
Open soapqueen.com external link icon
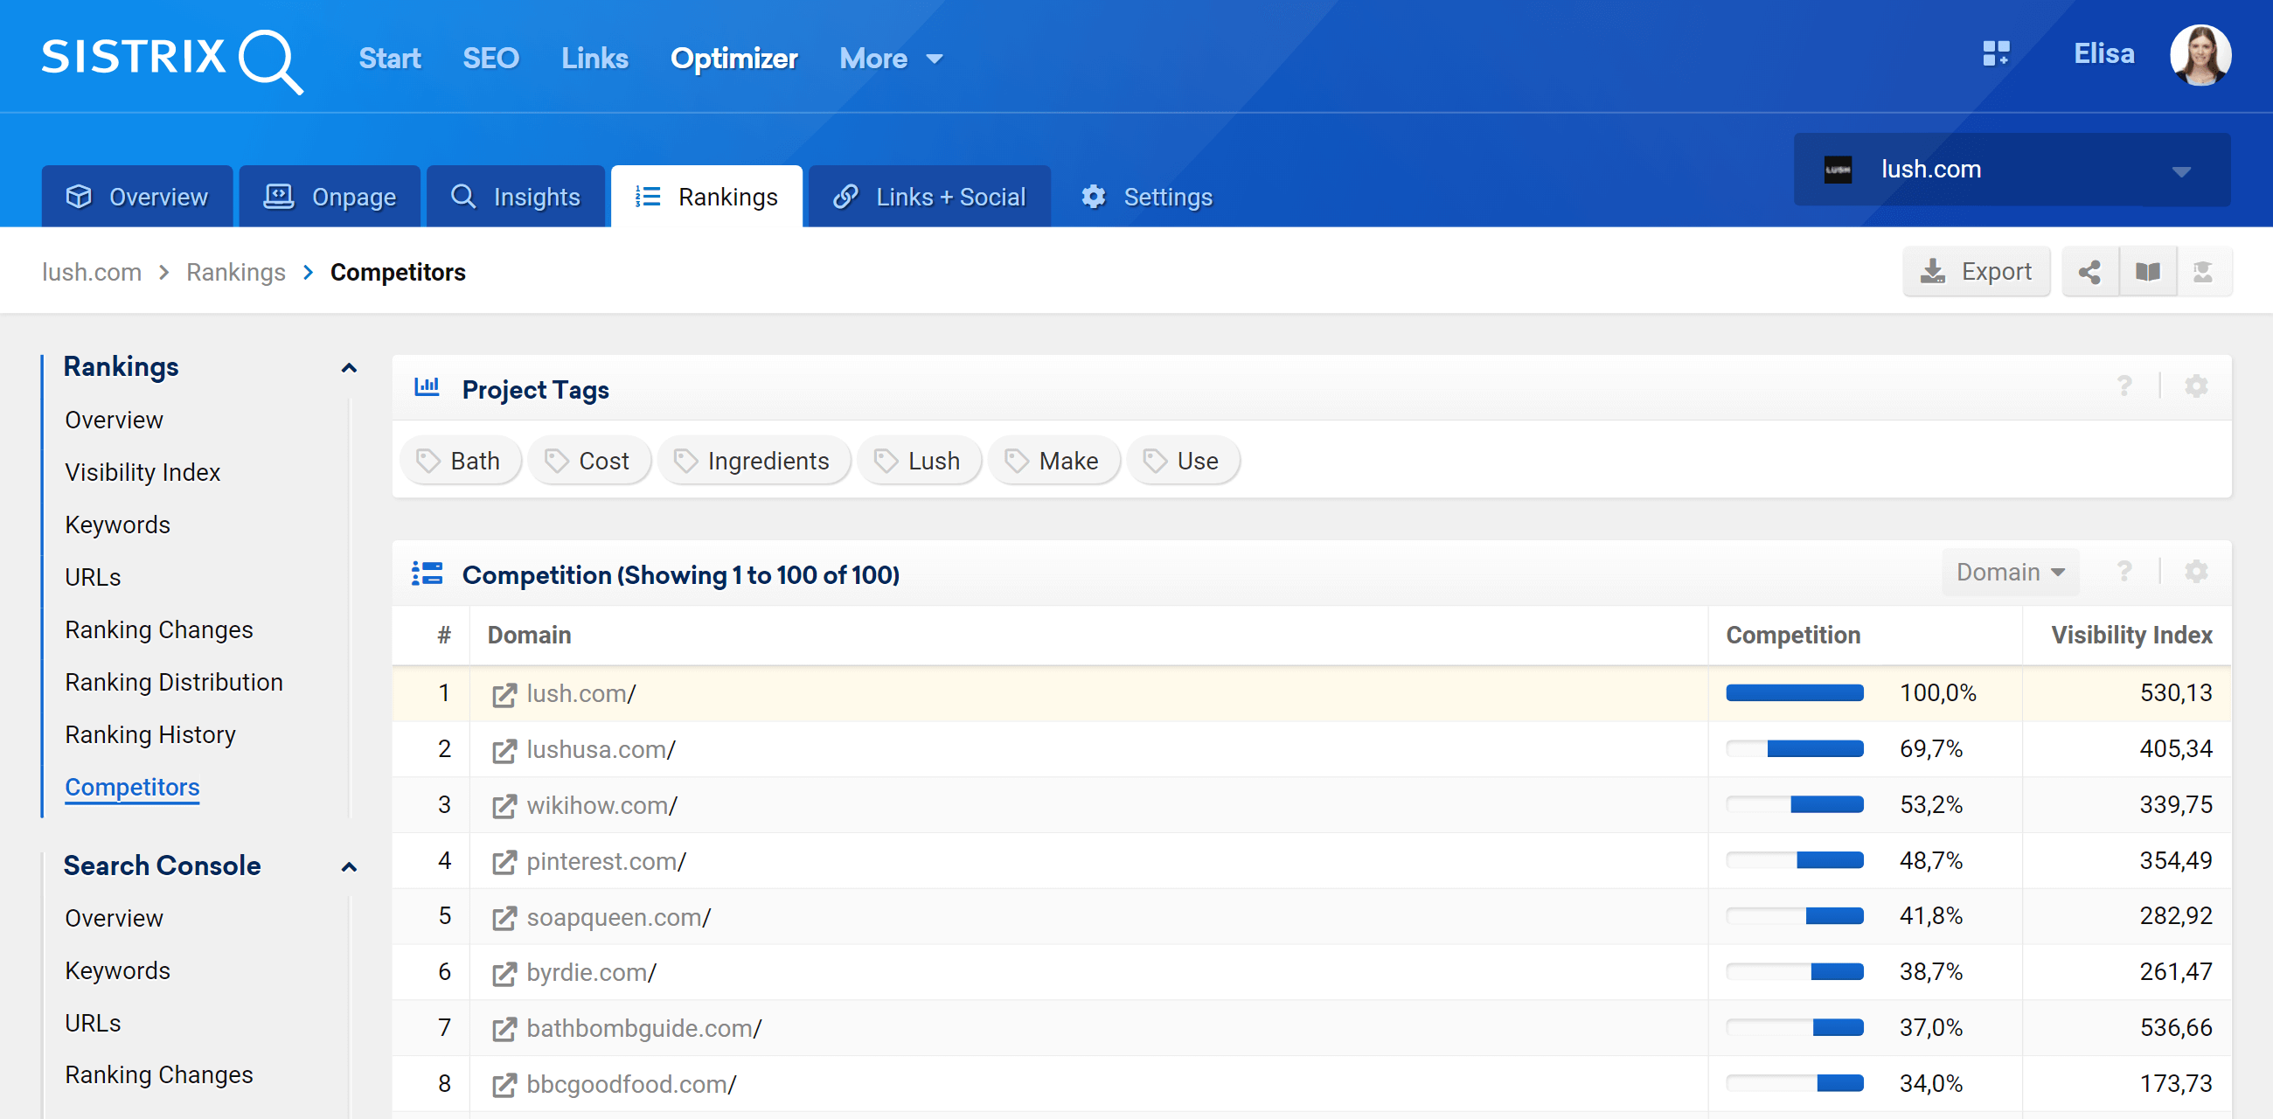tap(504, 918)
